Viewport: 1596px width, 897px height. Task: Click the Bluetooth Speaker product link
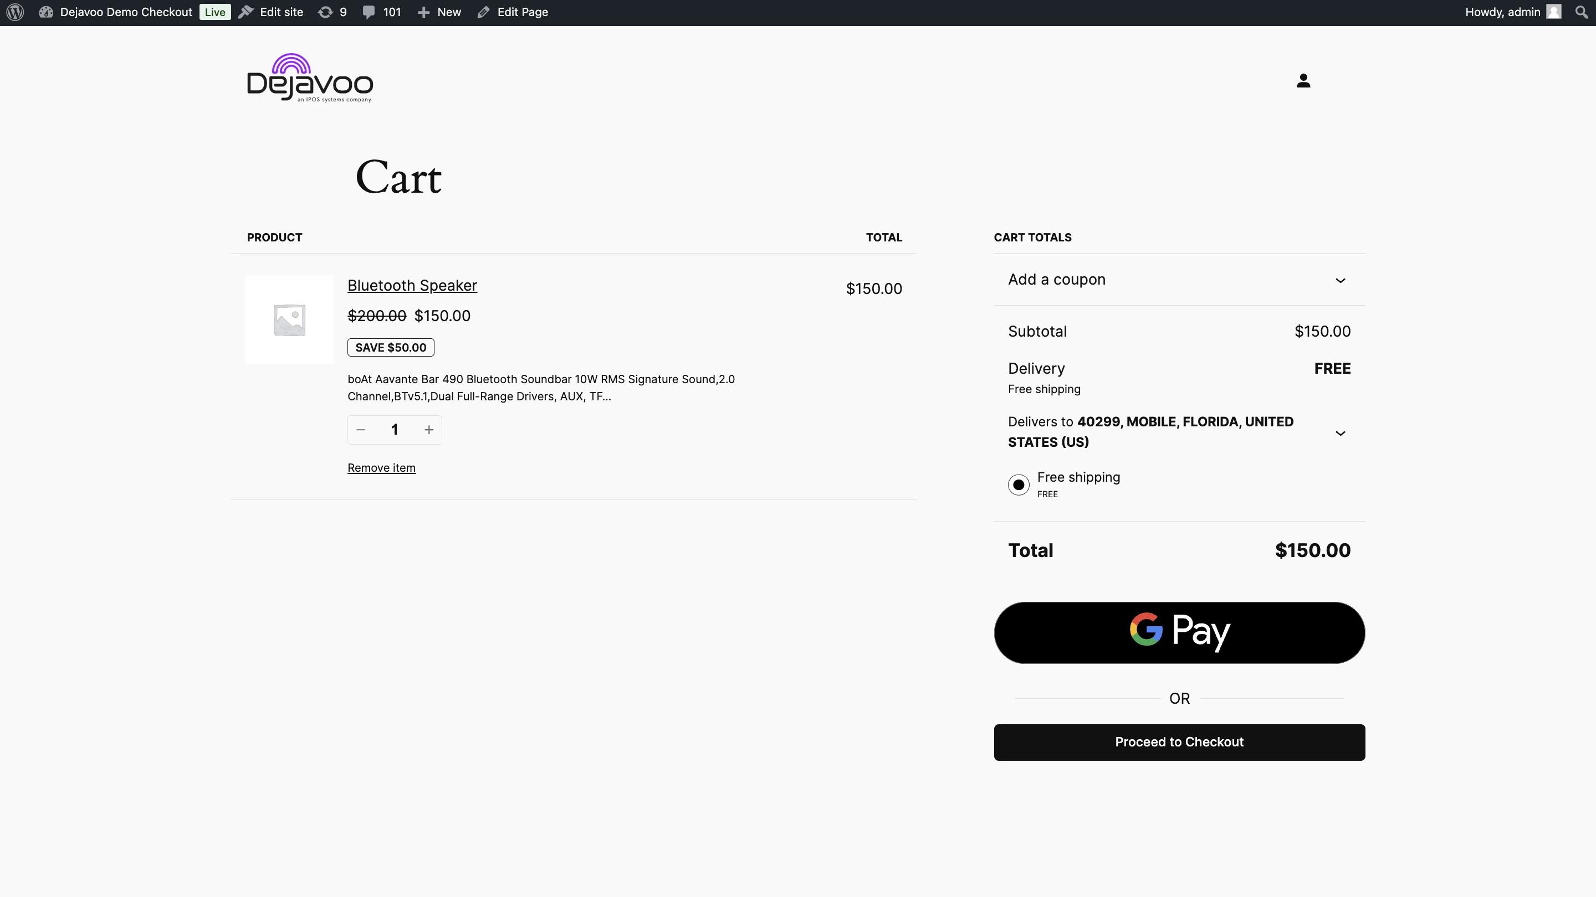click(x=412, y=285)
